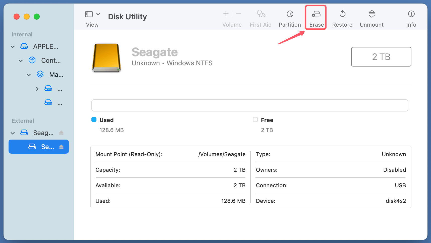431x243 pixels.
Task: Eject the external Seagate disk
Action: click(62, 133)
